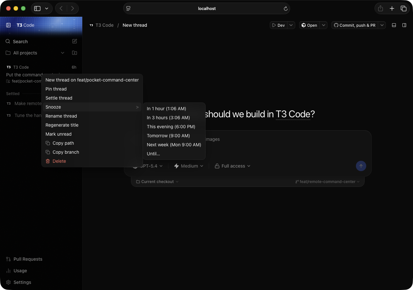Image resolution: width=413 pixels, height=290 pixels.
Task: Show the browser tab overview
Action: click(x=403, y=9)
